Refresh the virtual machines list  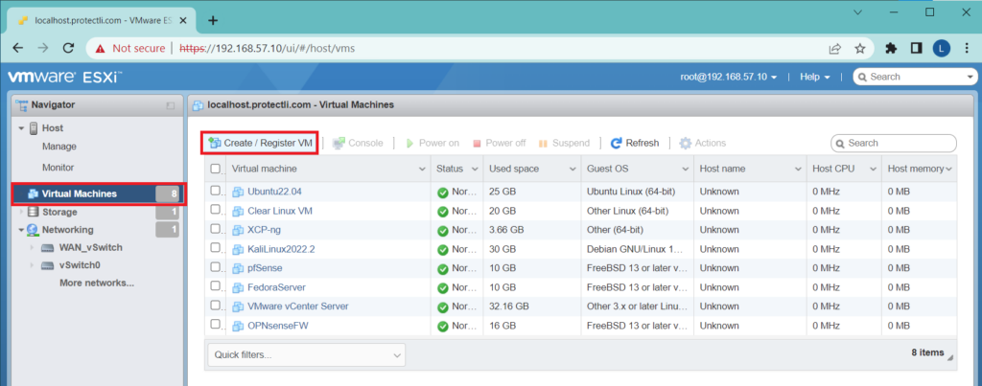[x=635, y=144]
